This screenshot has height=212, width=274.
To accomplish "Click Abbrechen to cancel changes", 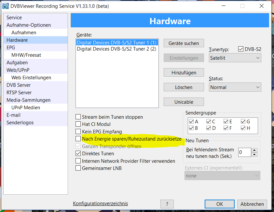I will tap(252, 204).
